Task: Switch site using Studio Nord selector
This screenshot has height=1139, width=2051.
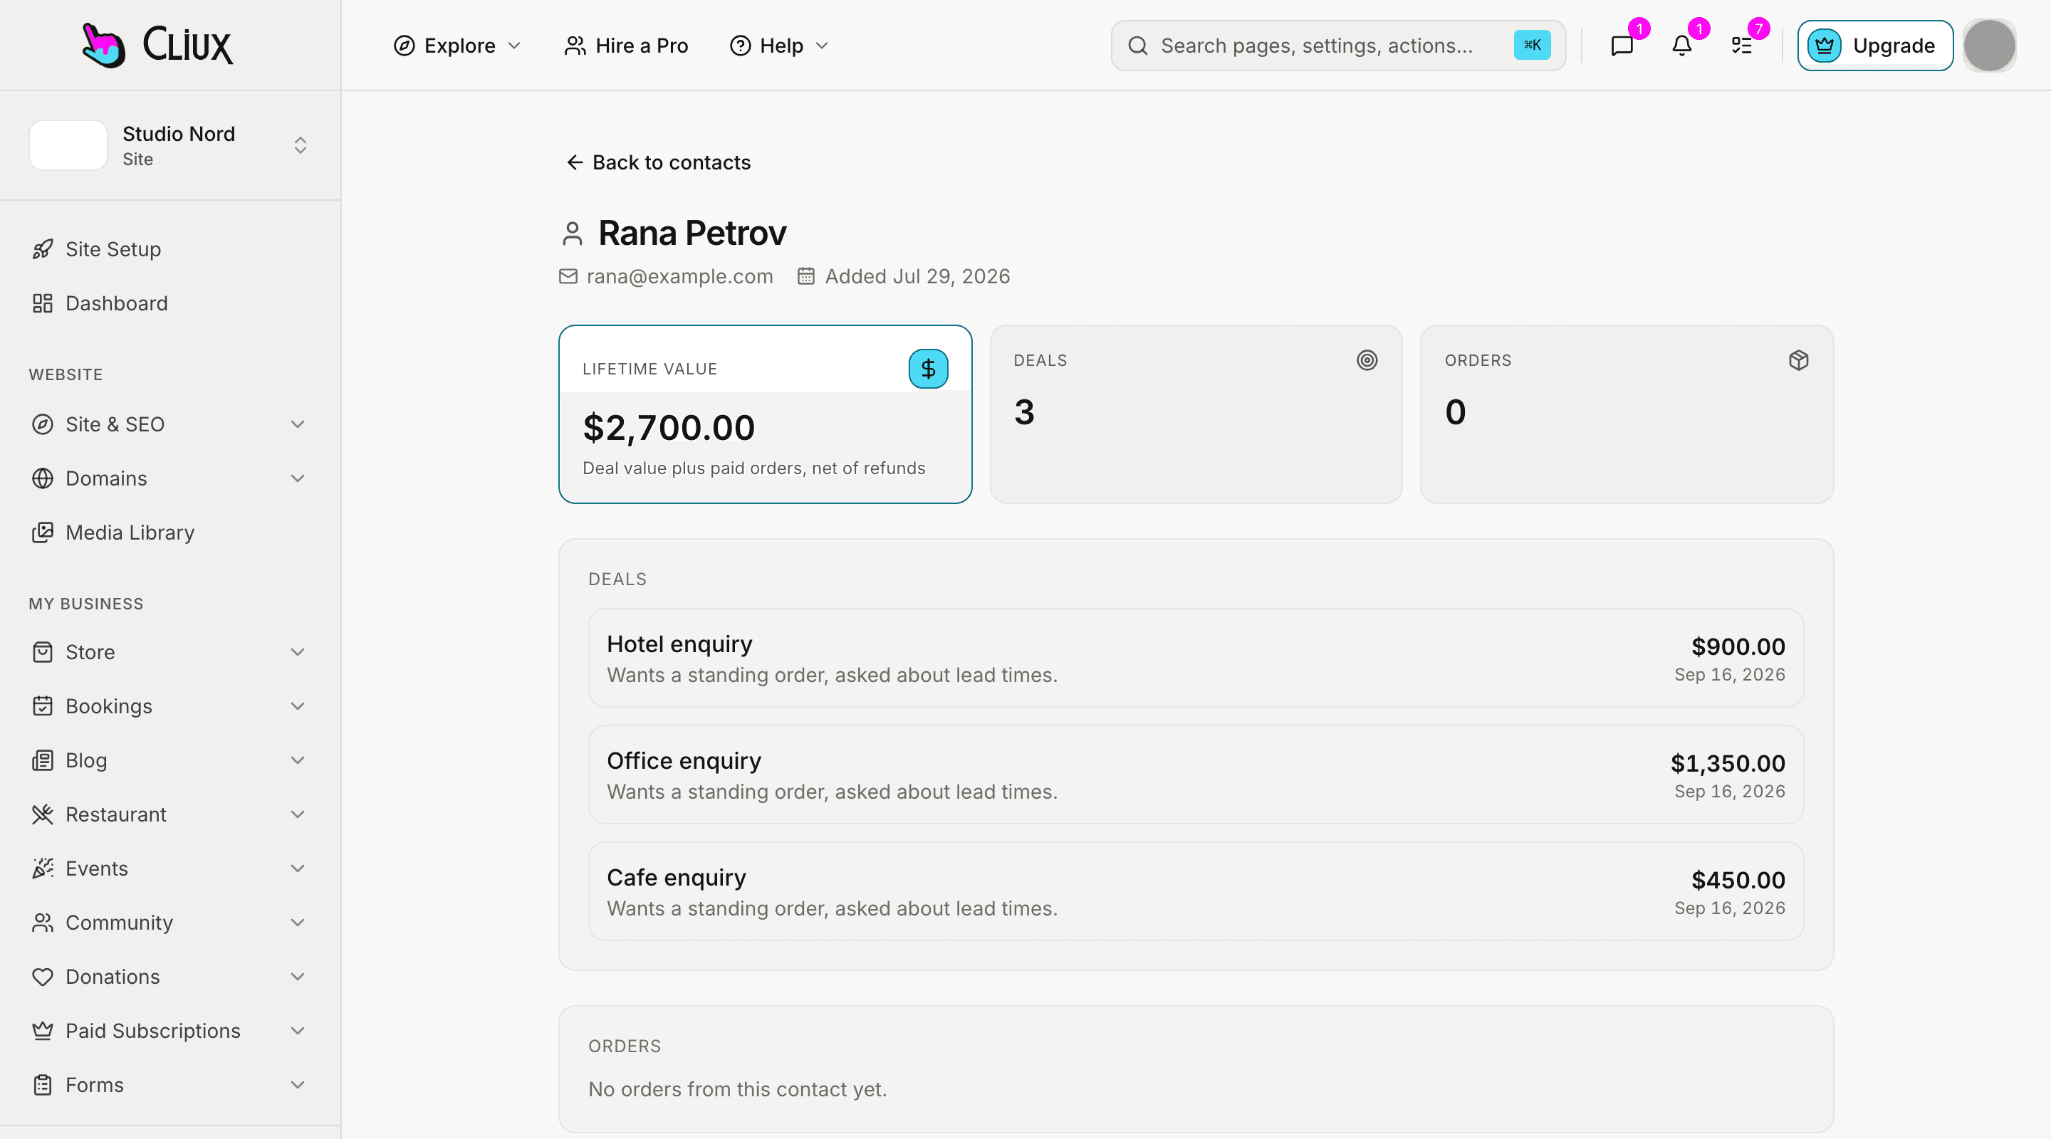Action: (x=170, y=145)
